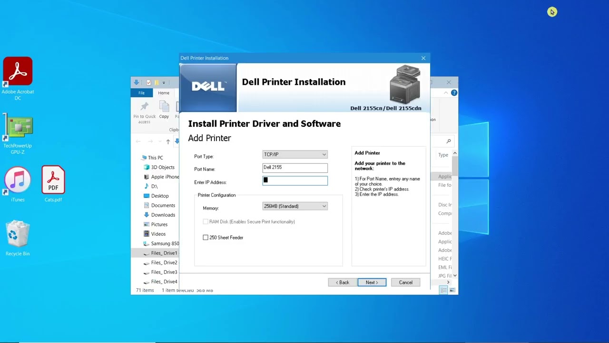Screen dimensions: 609x343
Task: Open quick access toolbar customize dropdown
Action: pos(164,83)
